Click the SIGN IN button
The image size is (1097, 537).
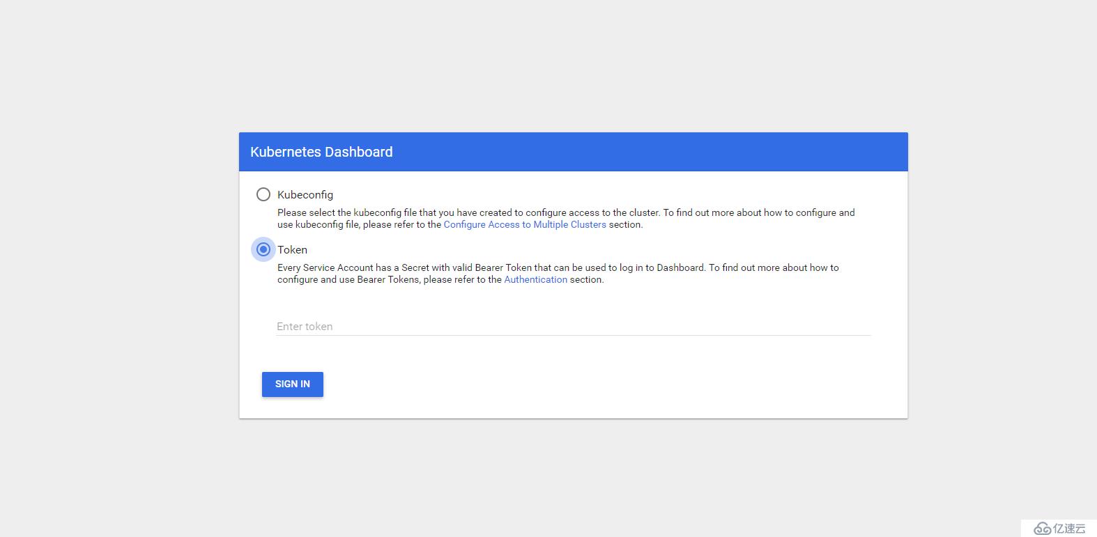(293, 384)
